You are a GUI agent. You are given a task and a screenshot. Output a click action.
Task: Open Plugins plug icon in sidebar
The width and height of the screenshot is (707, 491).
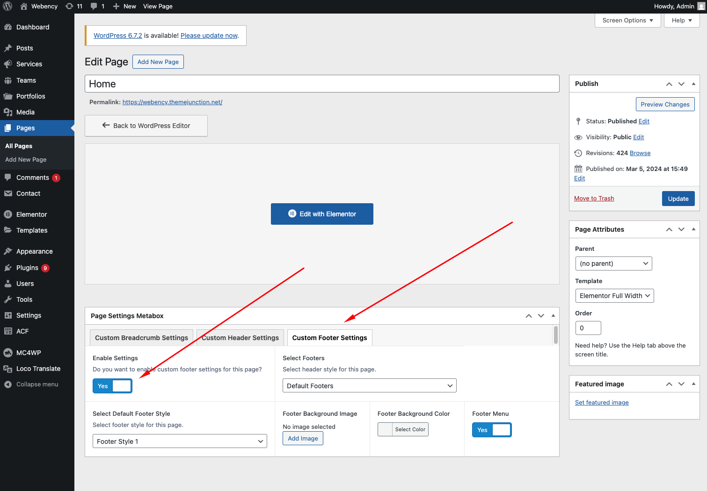(8, 268)
